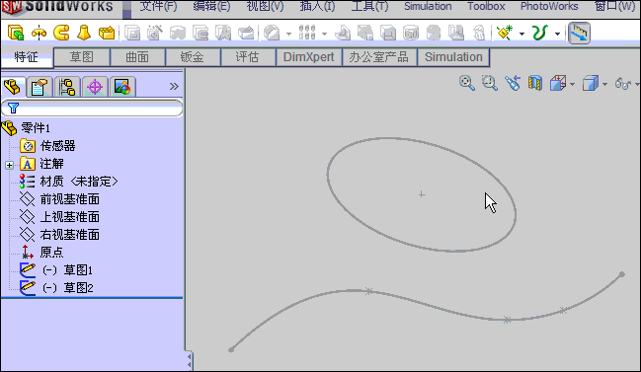Open the 视图(V) menu
The image size is (641, 372).
click(x=265, y=7)
